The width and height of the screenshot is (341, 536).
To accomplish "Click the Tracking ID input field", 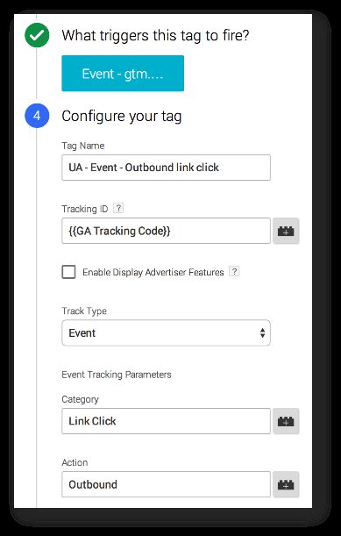I will point(166,231).
